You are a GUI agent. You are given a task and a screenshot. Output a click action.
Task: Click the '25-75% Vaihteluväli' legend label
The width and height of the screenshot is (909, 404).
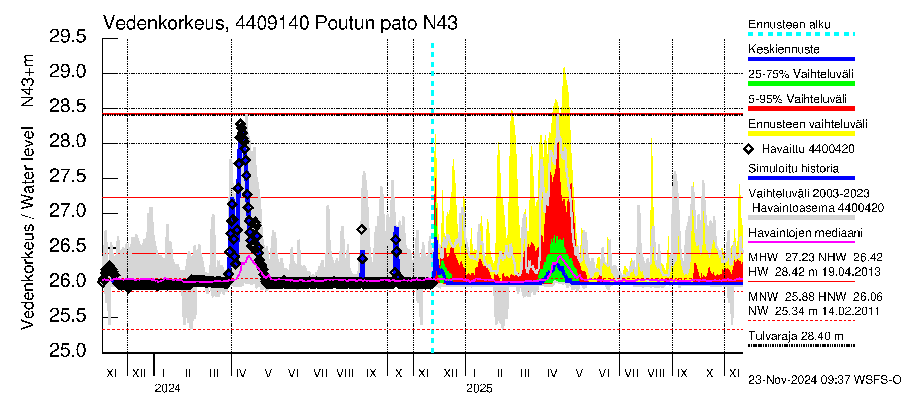click(801, 74)
